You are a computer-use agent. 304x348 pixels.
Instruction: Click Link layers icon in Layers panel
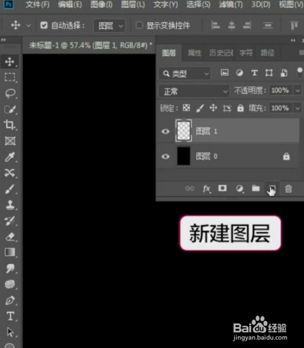(x=190, y=189)
